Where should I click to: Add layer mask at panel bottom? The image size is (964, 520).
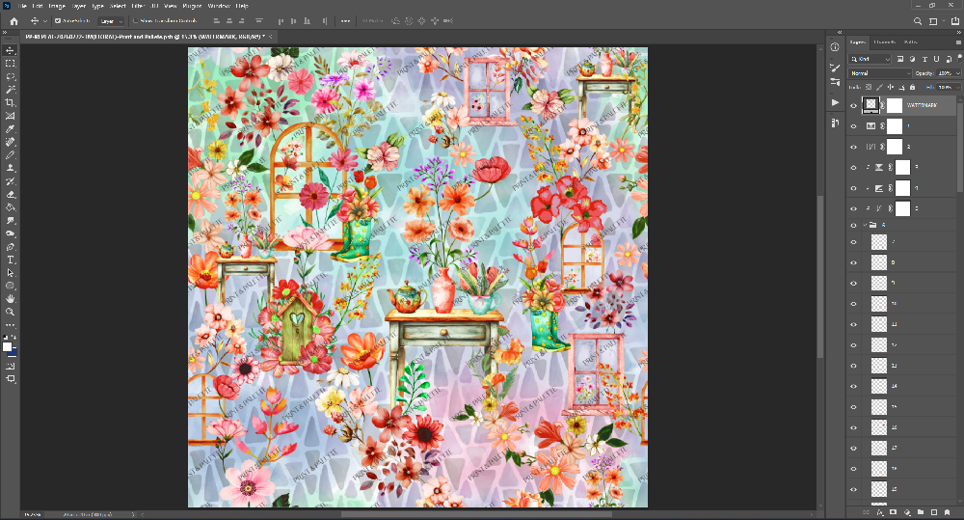894,512
